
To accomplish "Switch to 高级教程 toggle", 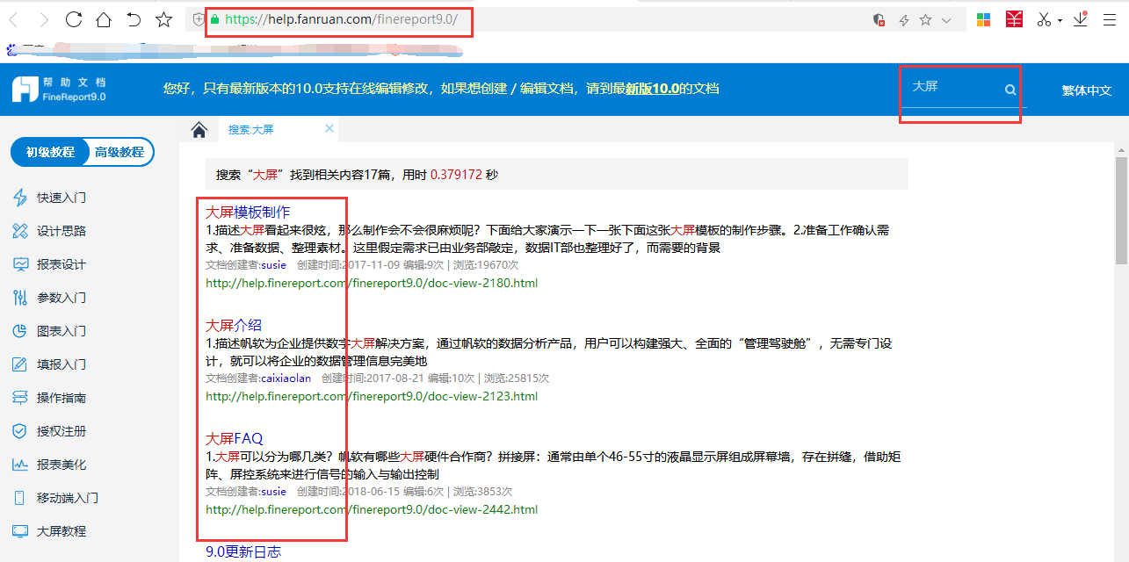I will click(119, 152).
